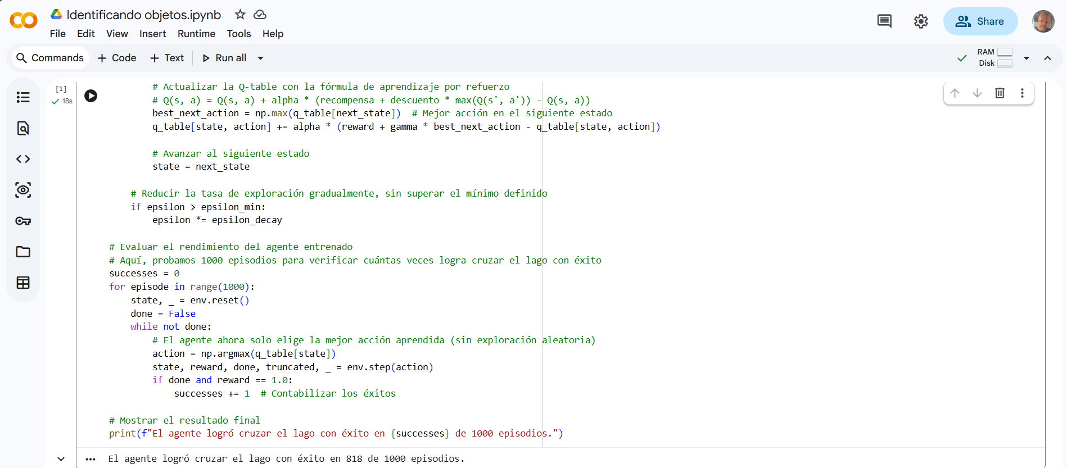The height and width of the screenshot is (468, 1067).
Task: Click the 'for episode in range(1000):' line
Action: [x=182, y=287]
